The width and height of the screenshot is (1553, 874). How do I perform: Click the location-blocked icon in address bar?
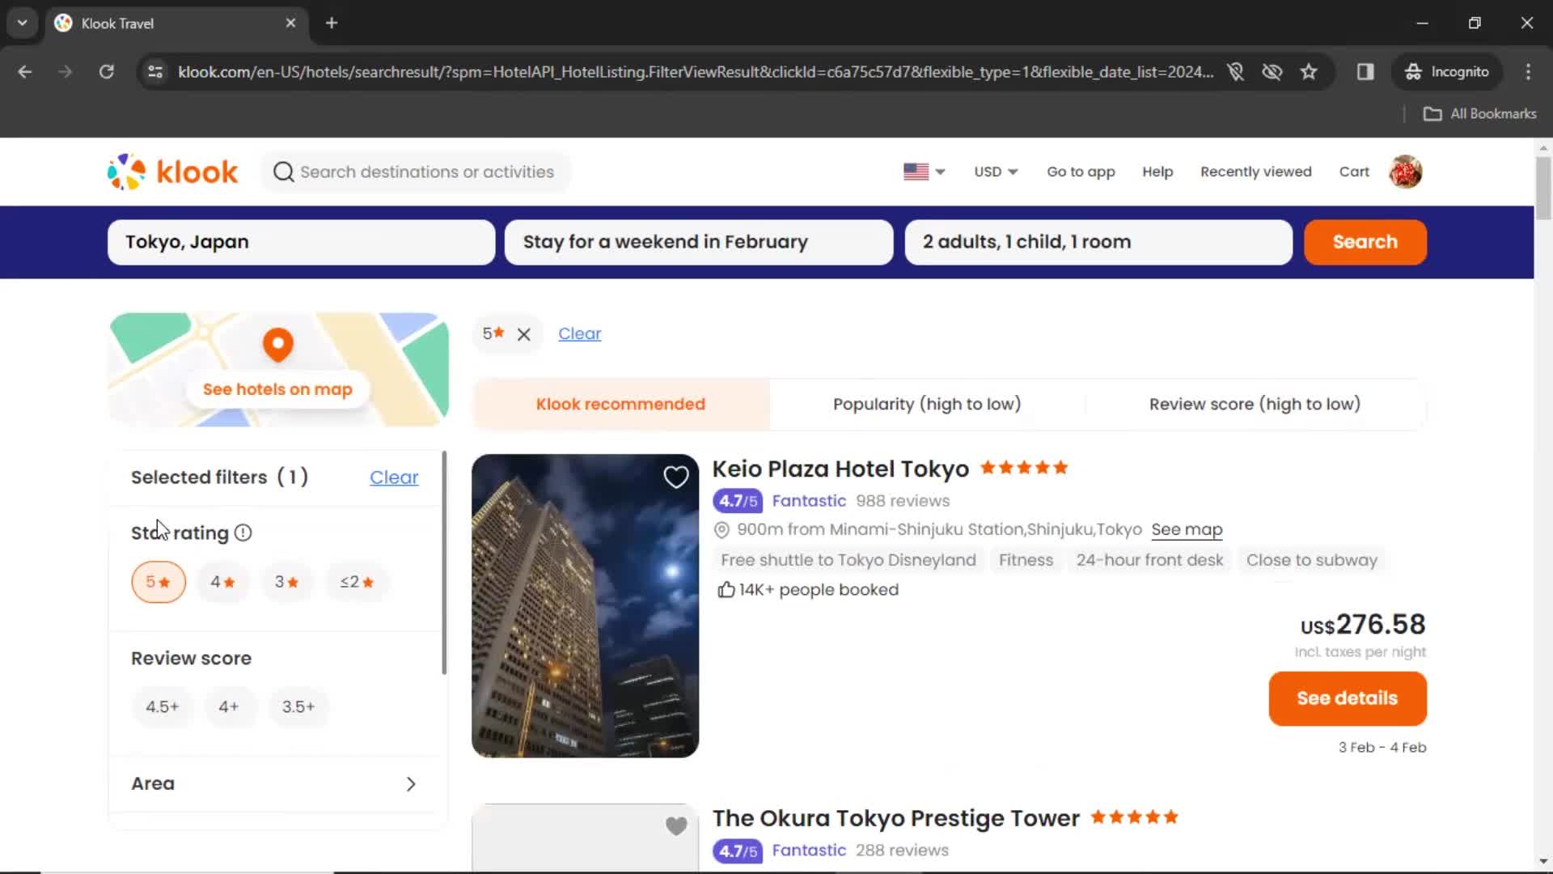(x=1235, y=72)
